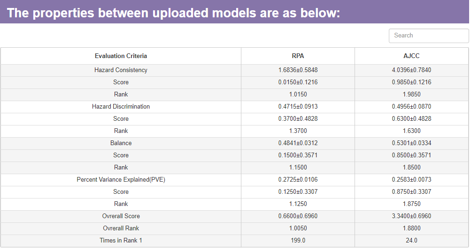The width and height of the screenshot is (471, 250).
Task: Click AJCC overall score 3.3400±0.6960
Action: click(x=411, y=216)
